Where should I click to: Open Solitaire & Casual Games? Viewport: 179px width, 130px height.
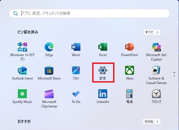click(156, 70)
